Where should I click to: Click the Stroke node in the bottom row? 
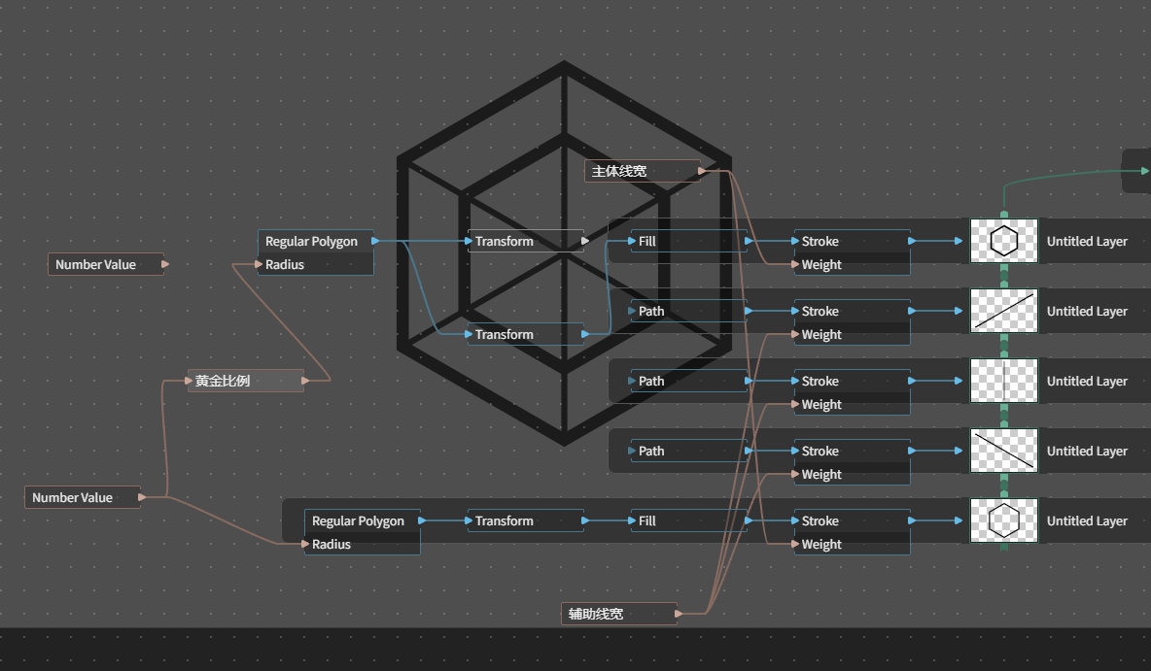(853, 520)
